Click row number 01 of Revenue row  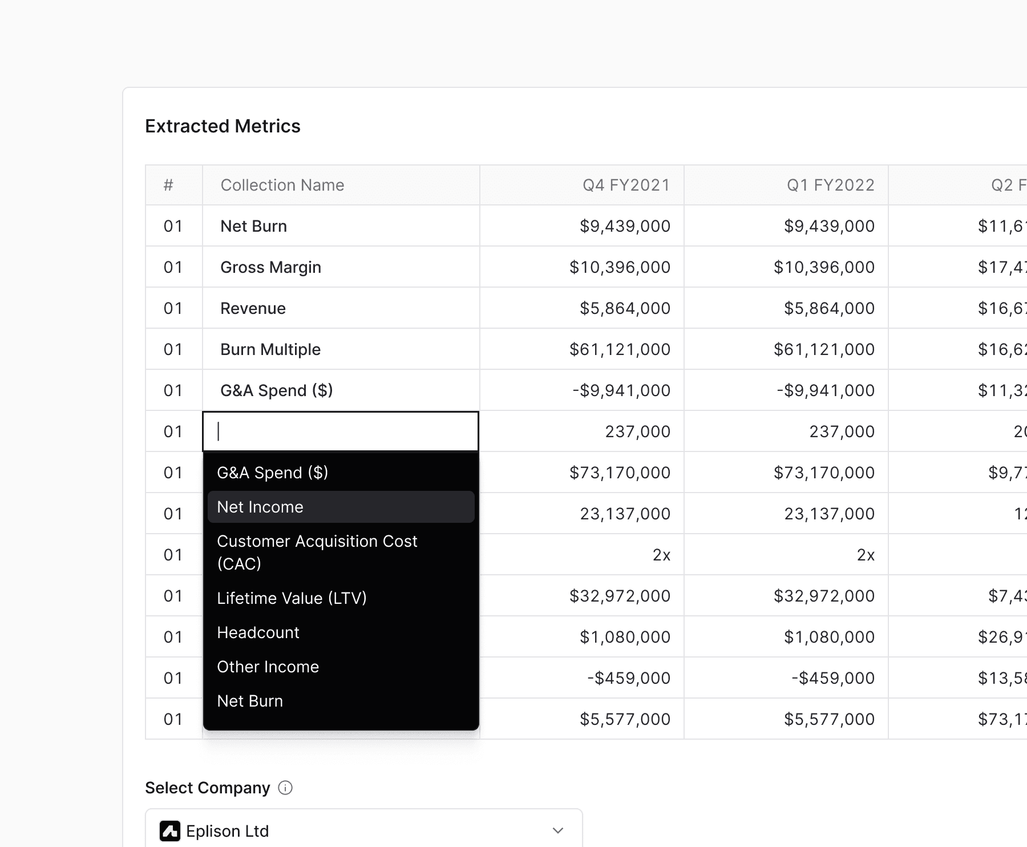[173, 308]
